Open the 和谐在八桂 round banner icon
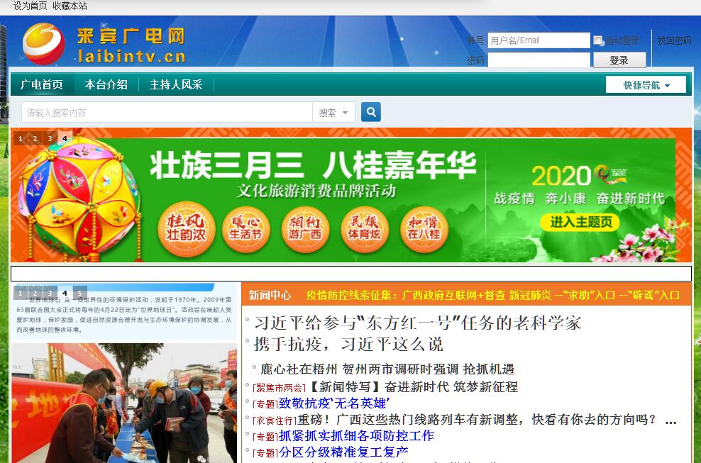 (x=424, y=229)
